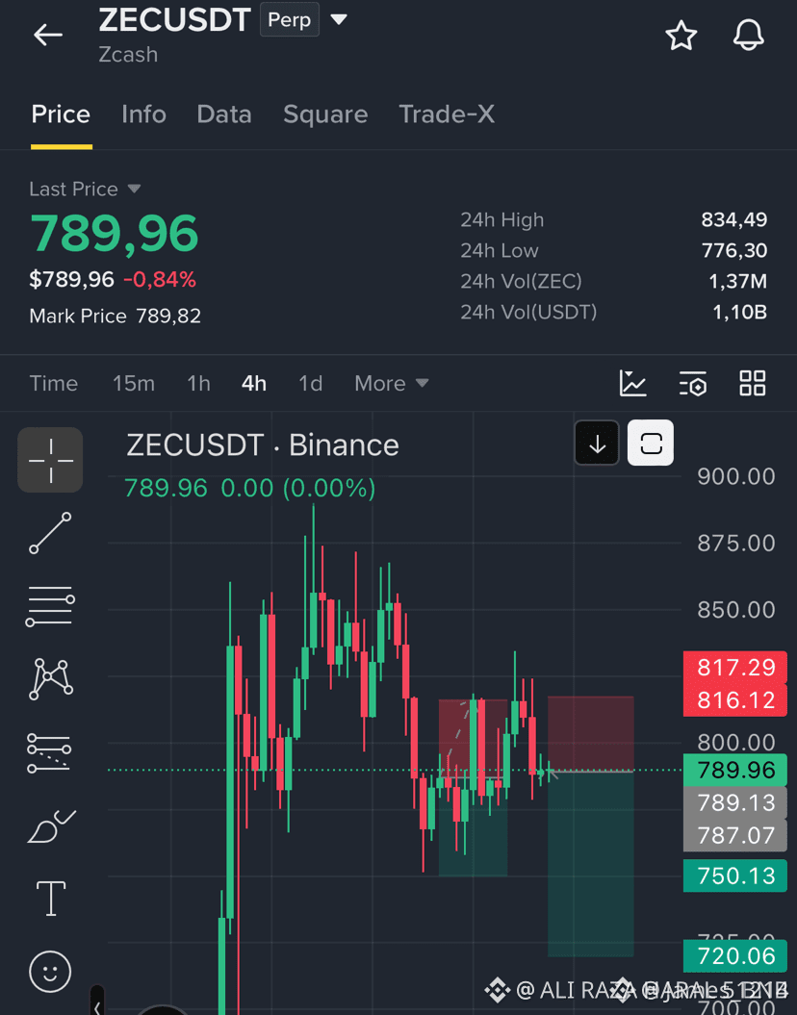Screen dimensions: 797x1015
Task: Select the 15m chart interval
Action: 134,383
